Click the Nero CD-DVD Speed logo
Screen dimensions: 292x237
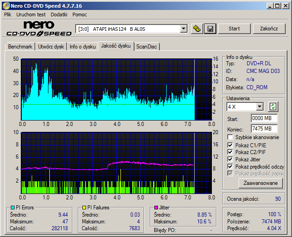click(x=39, y=29)
